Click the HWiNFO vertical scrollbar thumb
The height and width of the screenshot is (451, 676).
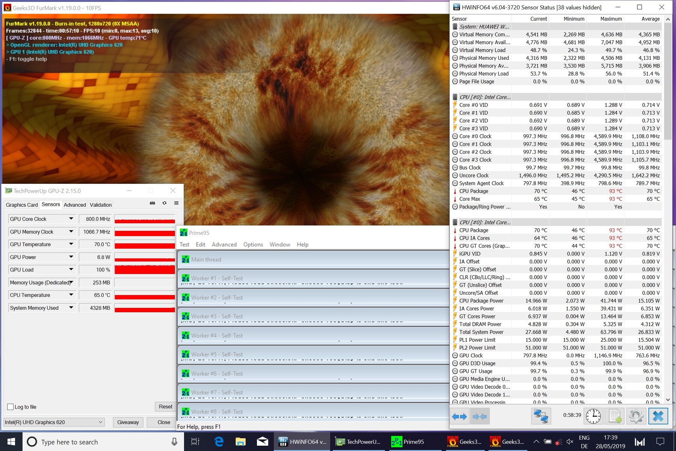668,81
